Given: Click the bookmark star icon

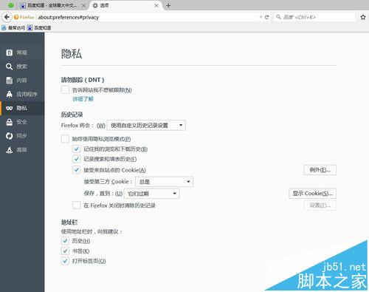Looking at the screenshot, I should tap(363, 17).
